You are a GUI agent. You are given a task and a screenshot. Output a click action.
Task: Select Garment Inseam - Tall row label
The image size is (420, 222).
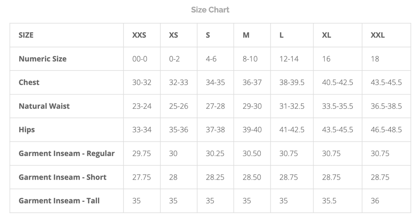pos(59,201)
